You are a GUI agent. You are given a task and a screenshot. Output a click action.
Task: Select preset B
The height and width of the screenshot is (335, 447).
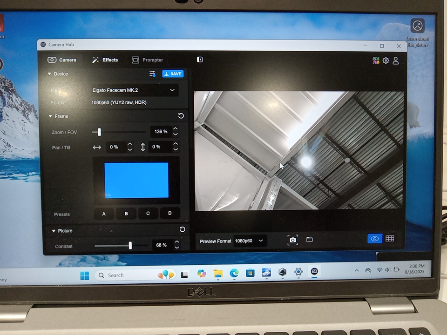click(126, 214)
